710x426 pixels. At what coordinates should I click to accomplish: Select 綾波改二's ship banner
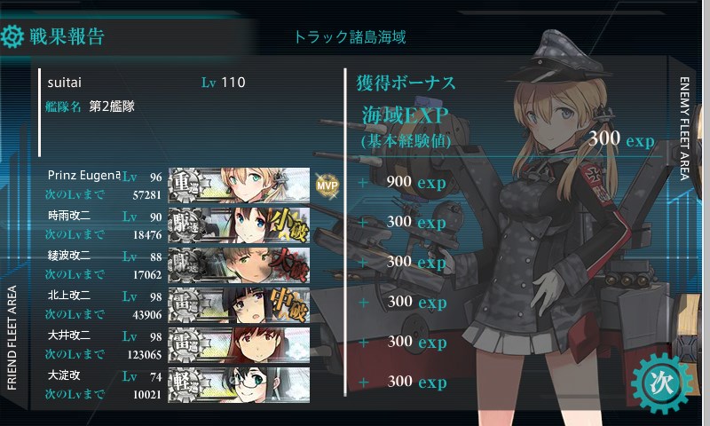239,265
